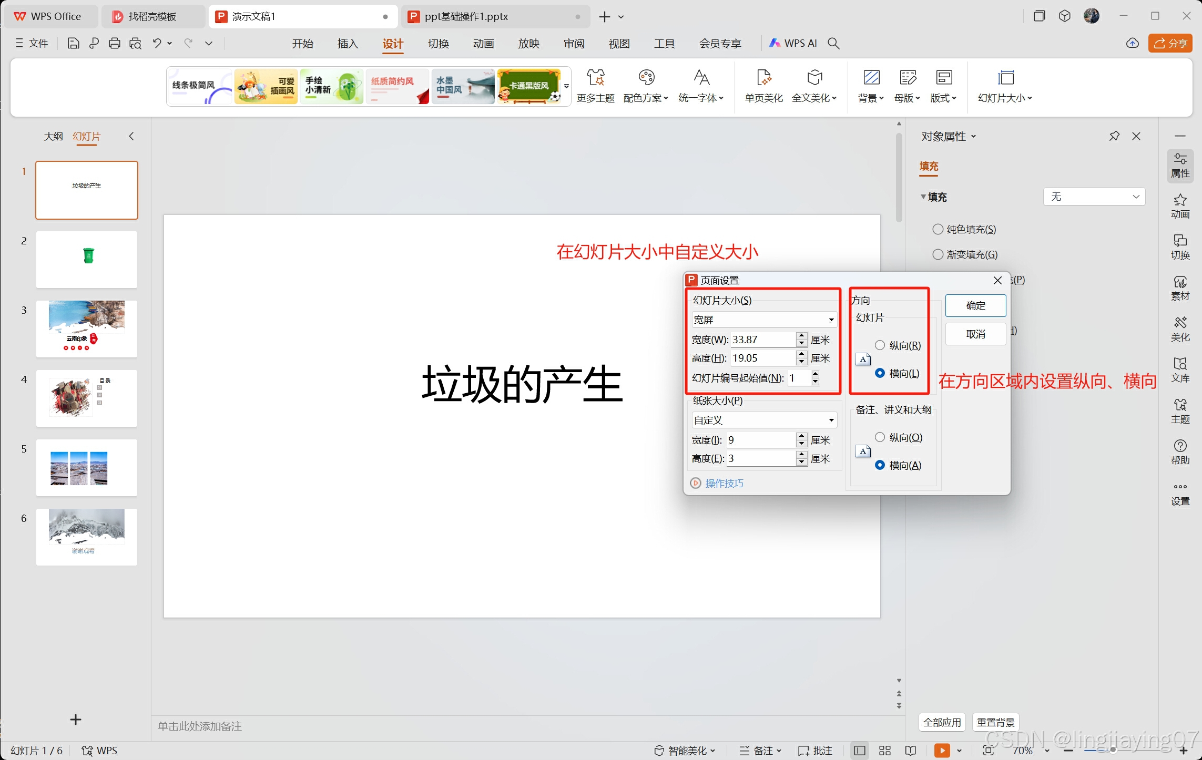Click the 美化 sidebar icon
The width and height of the screenshot is (1202, 760).
click(x=1179, y=329)
